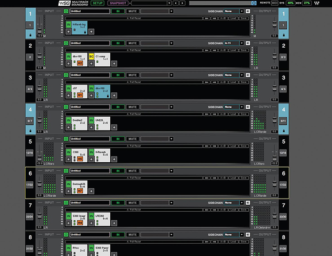Viewport: 332px width, 256px height.
Task: Open the SETUP page
Action: point(98,3)
